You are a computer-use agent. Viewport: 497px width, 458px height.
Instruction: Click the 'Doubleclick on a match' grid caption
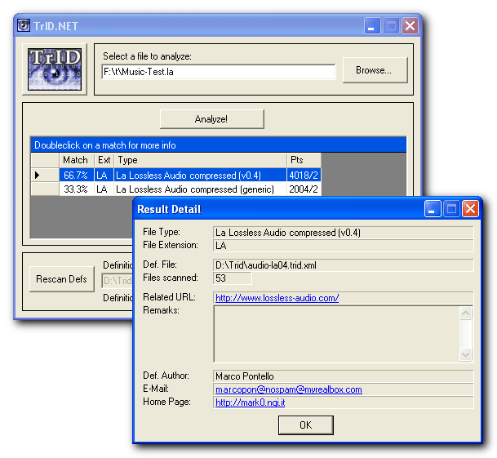pyautogui.click(x=218, y=145)
